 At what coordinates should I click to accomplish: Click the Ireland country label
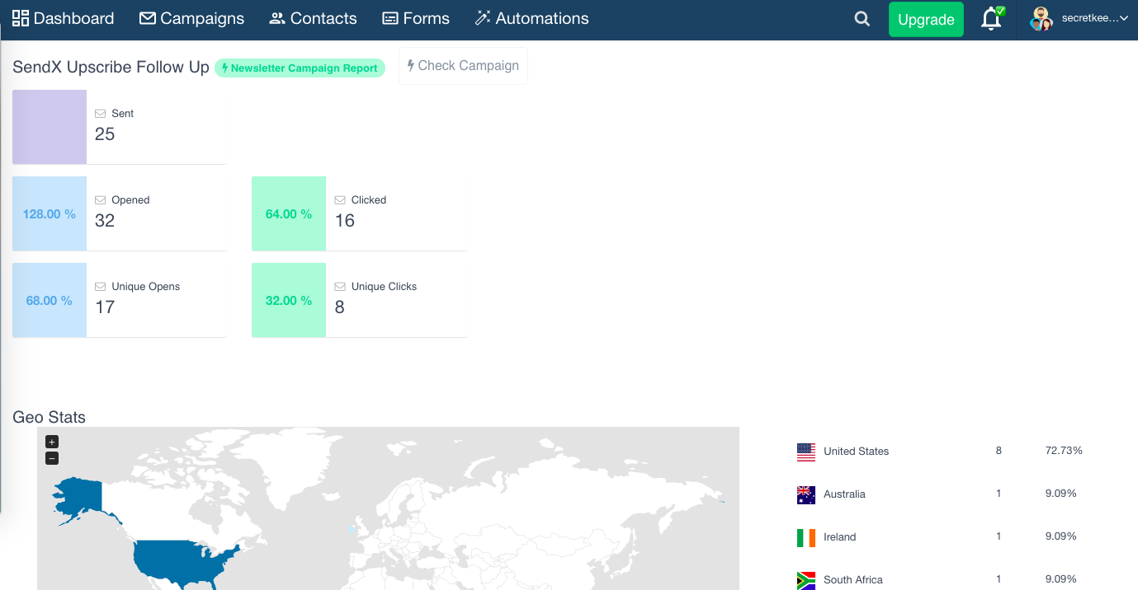pyautogui.click(x=840, y=537)
